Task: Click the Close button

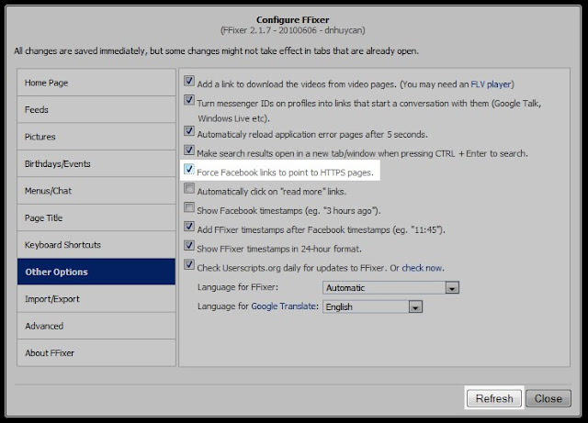Action: click(548, 398)
